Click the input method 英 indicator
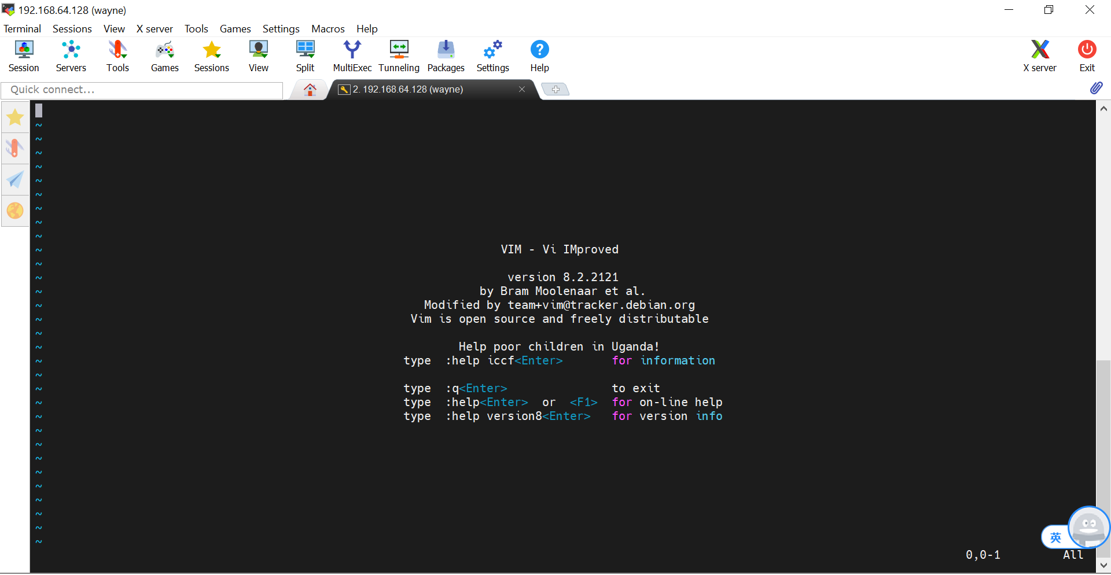The height and width of the screenshot is (575, 1111). (1055, 537)
